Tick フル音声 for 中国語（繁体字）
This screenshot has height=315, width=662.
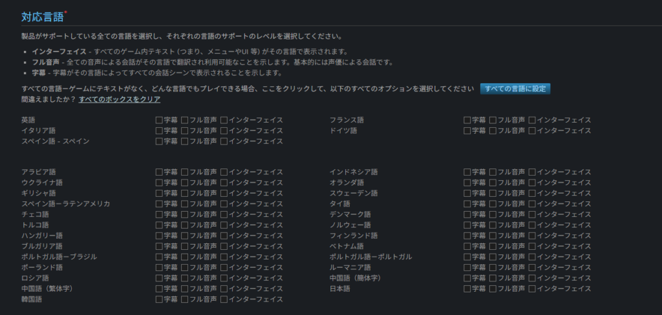click(x=185, y=289)
